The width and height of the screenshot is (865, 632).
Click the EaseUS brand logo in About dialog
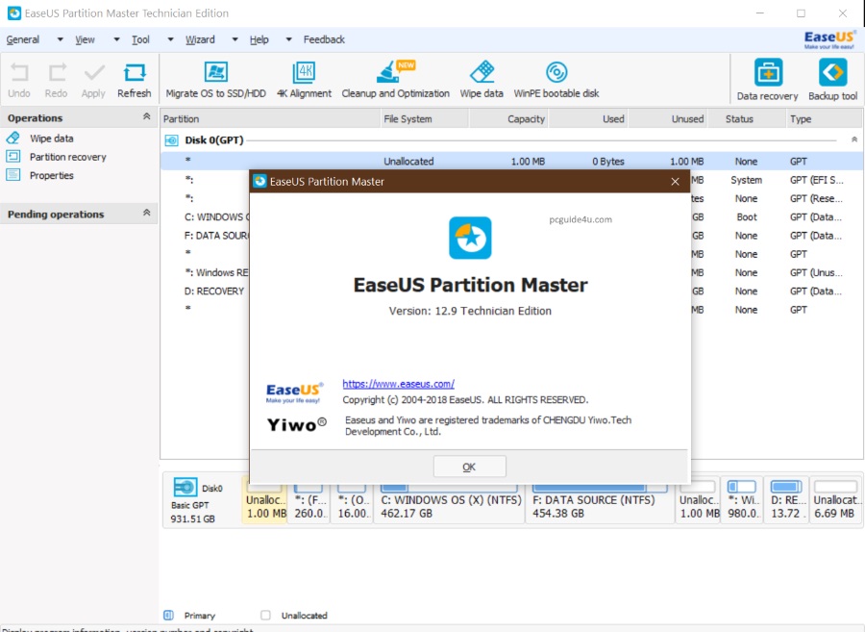(x=294, y=392)
